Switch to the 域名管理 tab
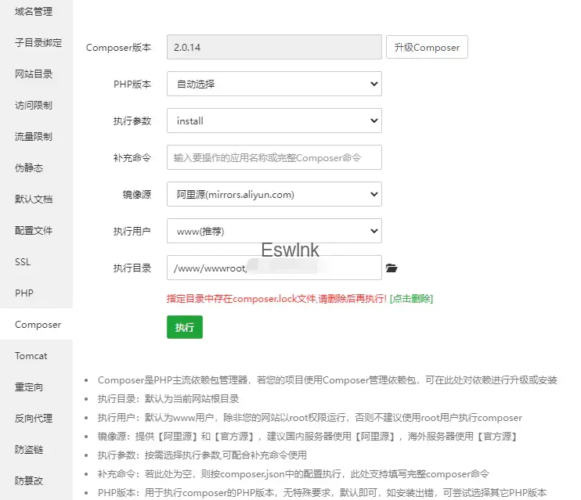Image resolution: width=581 pixels, height=500 pixels. pos(34,11)
